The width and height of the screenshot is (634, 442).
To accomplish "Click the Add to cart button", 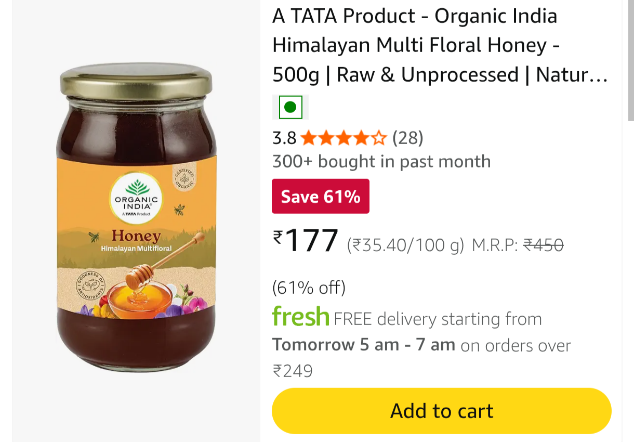I will pos(441,411).
